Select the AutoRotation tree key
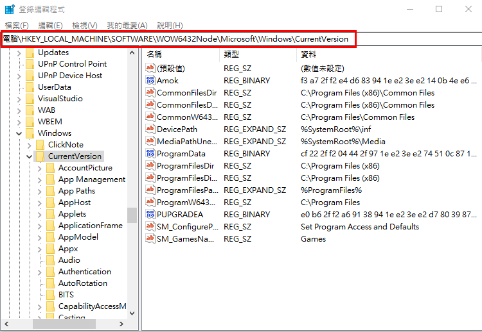482x332 pixels. 83,283
